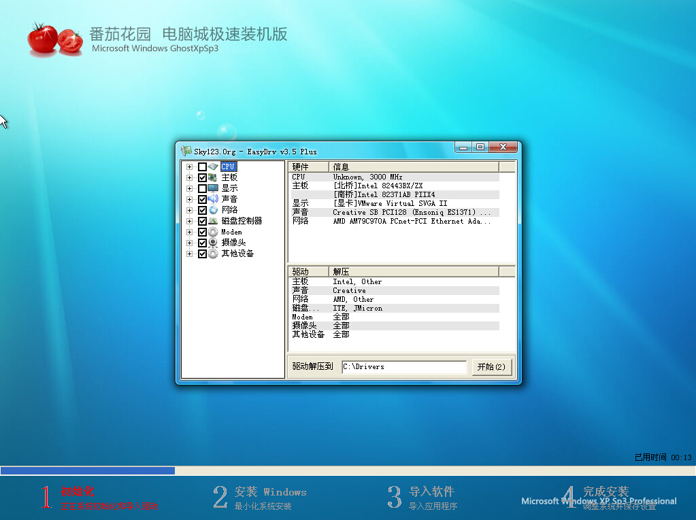Viewport: 696px width, 520px height.
Task: Click 'ITE, JMicron' in the driver list
Action: click(x=358, y=308)
